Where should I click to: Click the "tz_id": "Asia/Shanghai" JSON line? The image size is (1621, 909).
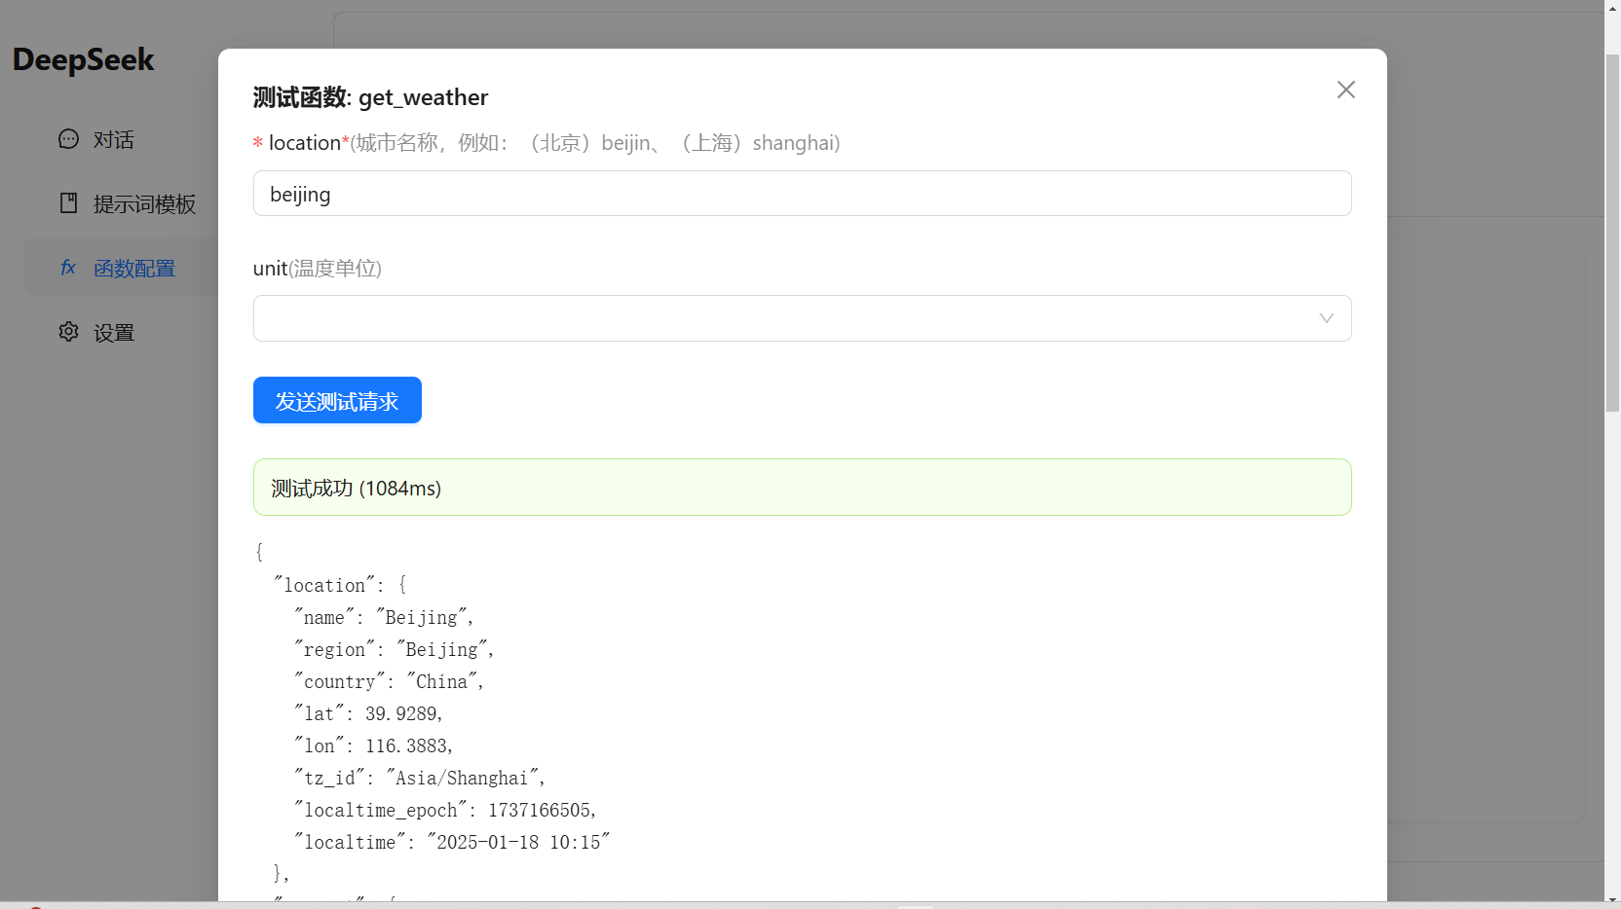[x=420, y=778]
